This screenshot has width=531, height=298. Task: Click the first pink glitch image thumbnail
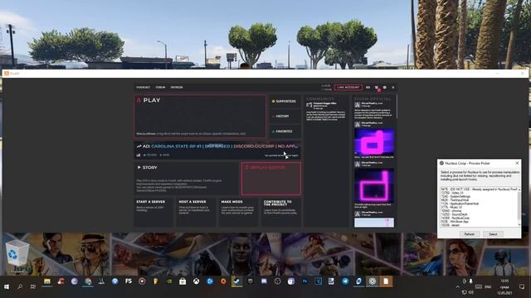pyautogui.click(x=374, y=142)
